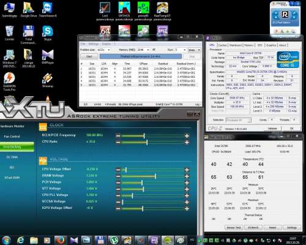Switch to the Memory tab in CPU-Z
The width and height of the screenshot is (306, 245).
coord(249,45)
